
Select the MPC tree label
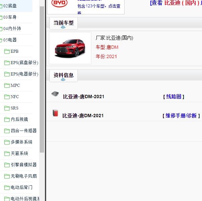pos(15,85)
